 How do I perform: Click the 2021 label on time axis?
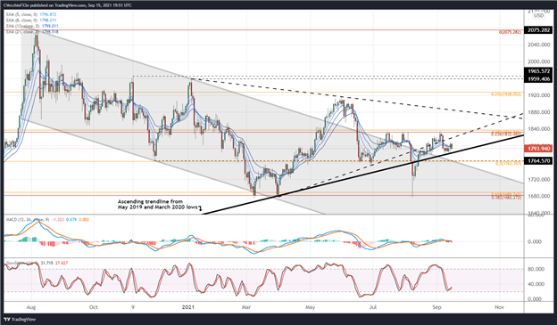[188, 307]
